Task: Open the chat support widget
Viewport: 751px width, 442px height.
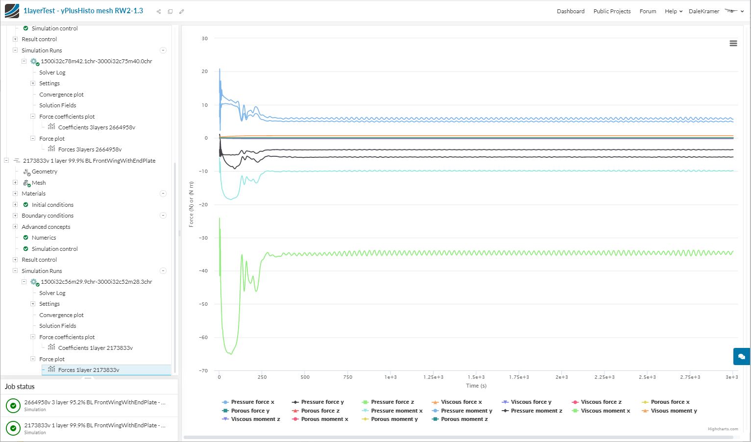Action: tap(741, 357)
